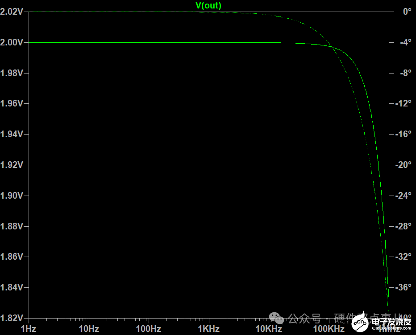Select the 100Hz horizontal axis tick
This screenshot has height=335, width=416.
tap(149, 329)
